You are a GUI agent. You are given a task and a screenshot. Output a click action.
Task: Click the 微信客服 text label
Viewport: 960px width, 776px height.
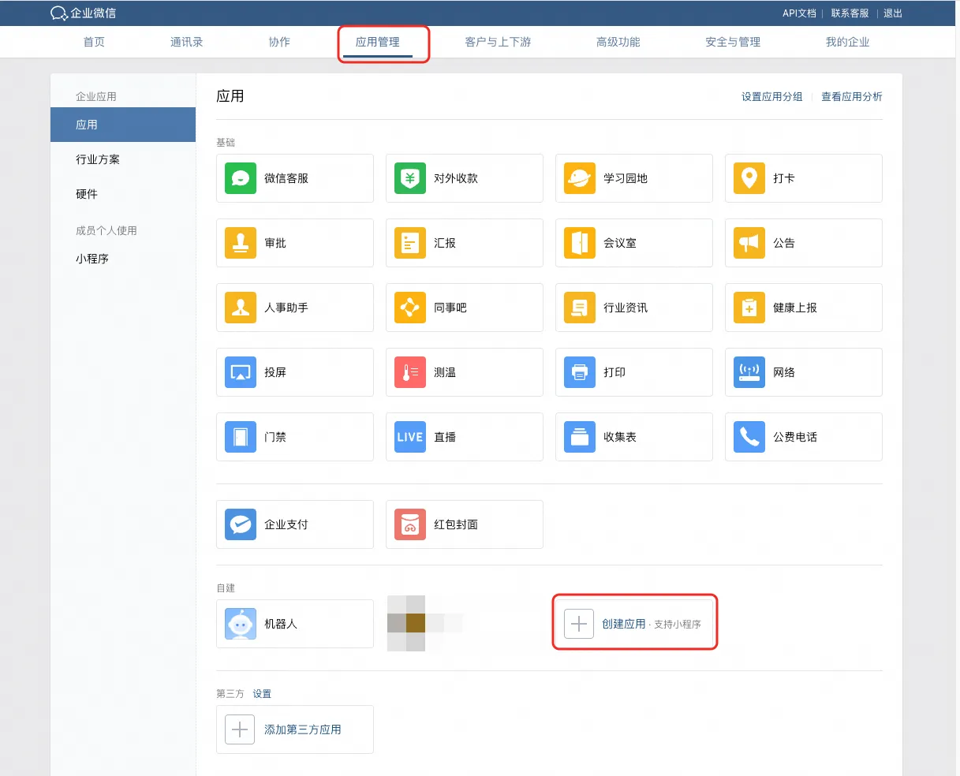pos(286,178)
